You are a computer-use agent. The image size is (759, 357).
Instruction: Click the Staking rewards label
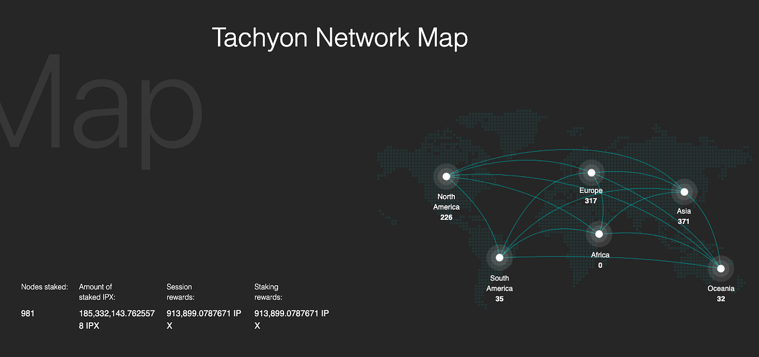coord(268,291)
